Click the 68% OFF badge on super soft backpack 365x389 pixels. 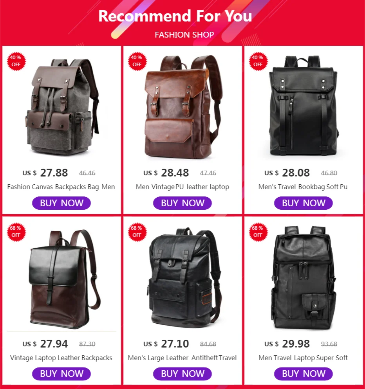[x=258, y=232]
